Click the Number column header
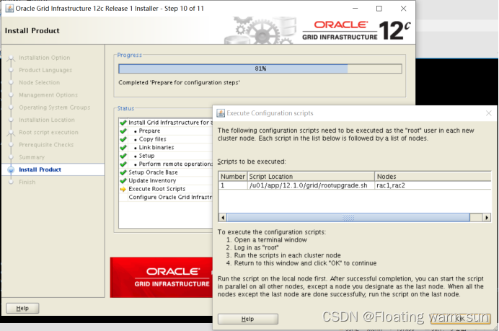The image size is (499, 331). (x=233, y=177)
